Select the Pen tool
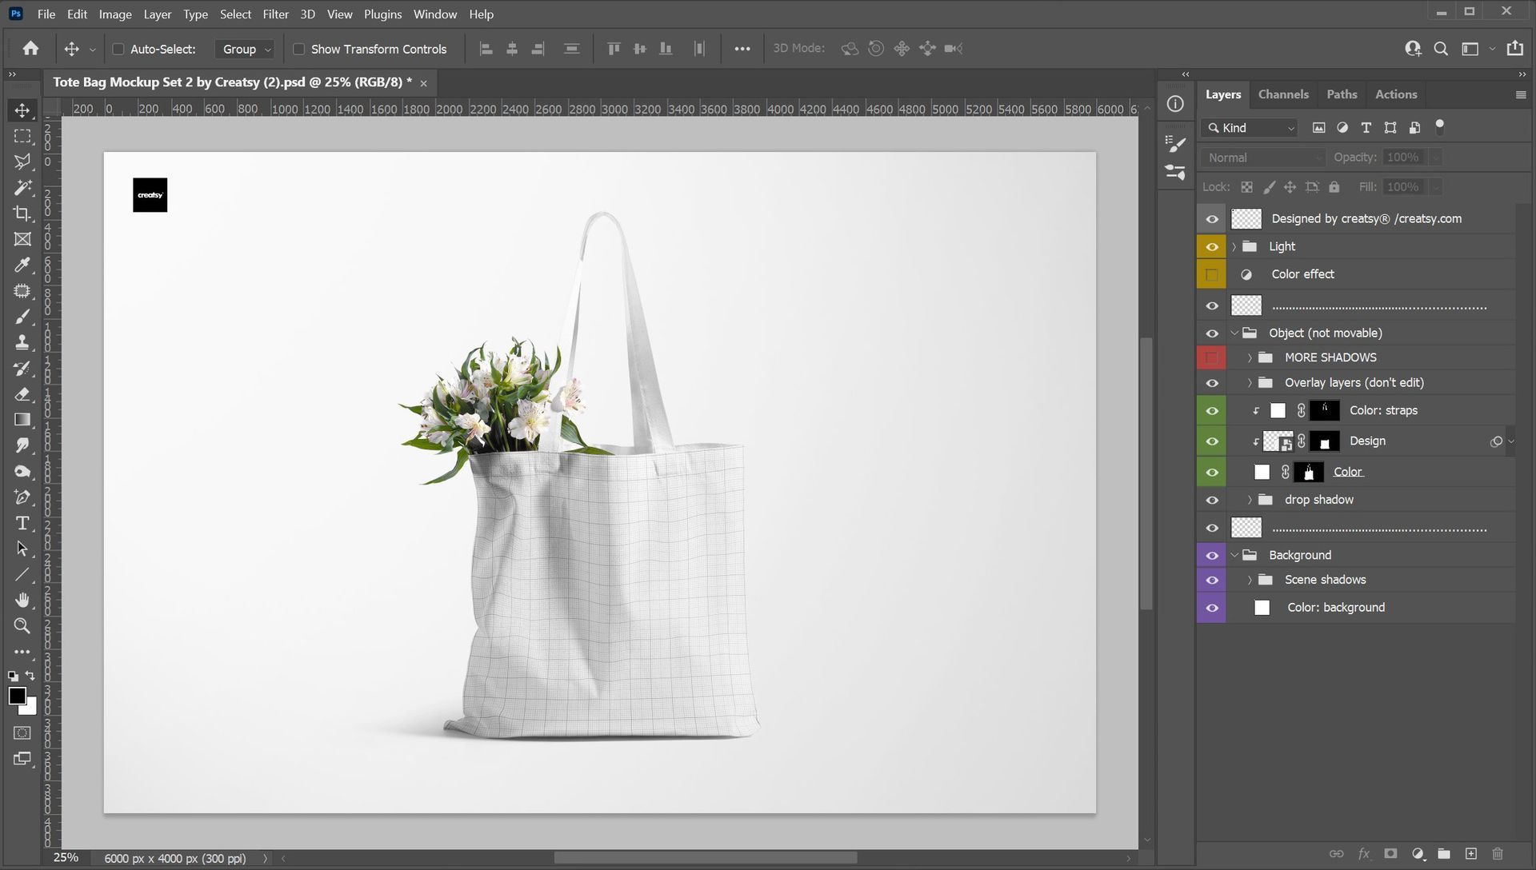Screen dimensions: 1536x870 click(x=22, y=497)
